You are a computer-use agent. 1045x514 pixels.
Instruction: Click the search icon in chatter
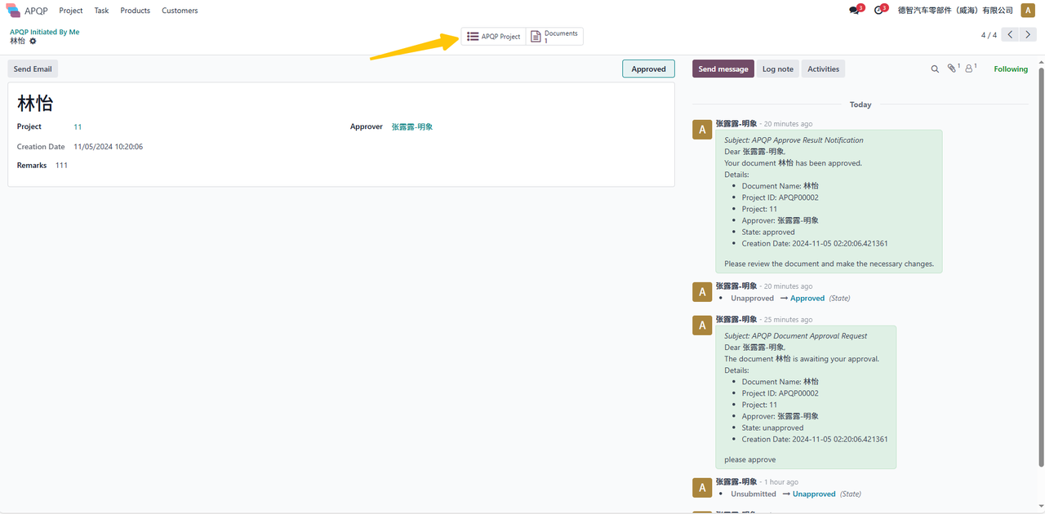coord(935,69)
